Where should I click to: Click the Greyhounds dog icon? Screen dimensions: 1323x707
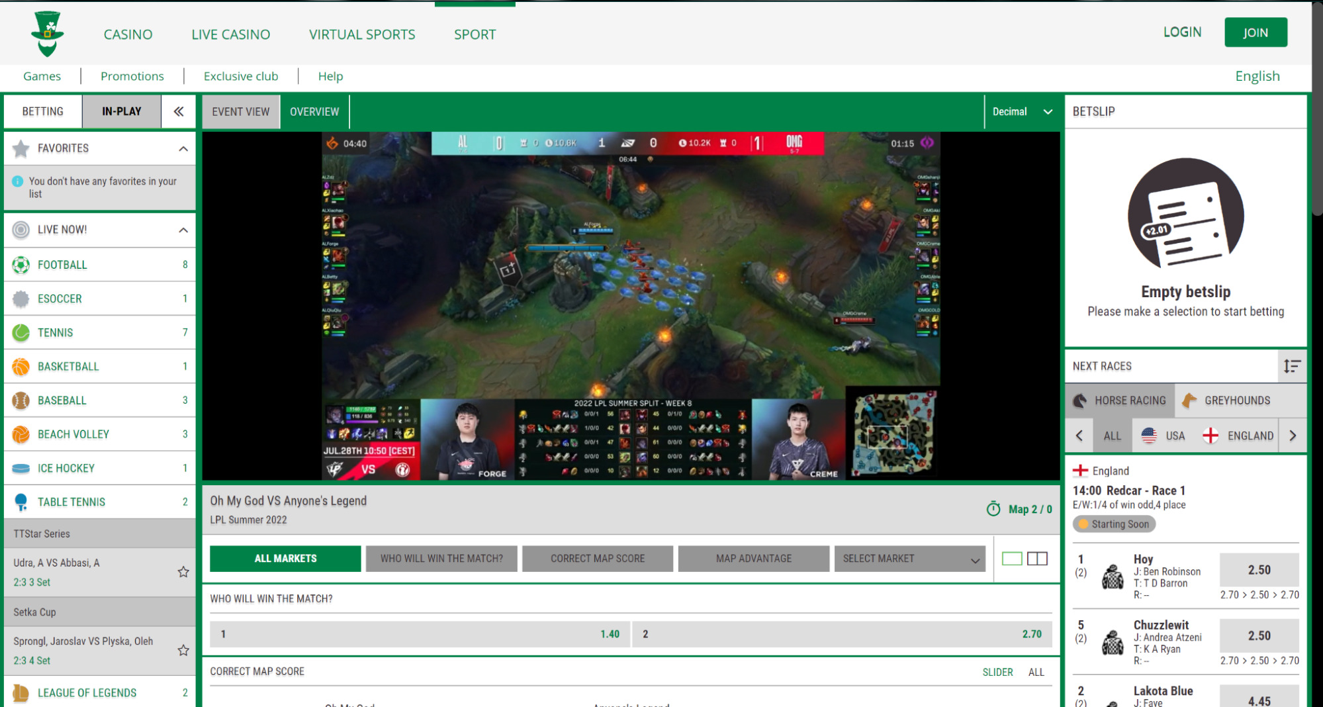[x=1189, y=401]
